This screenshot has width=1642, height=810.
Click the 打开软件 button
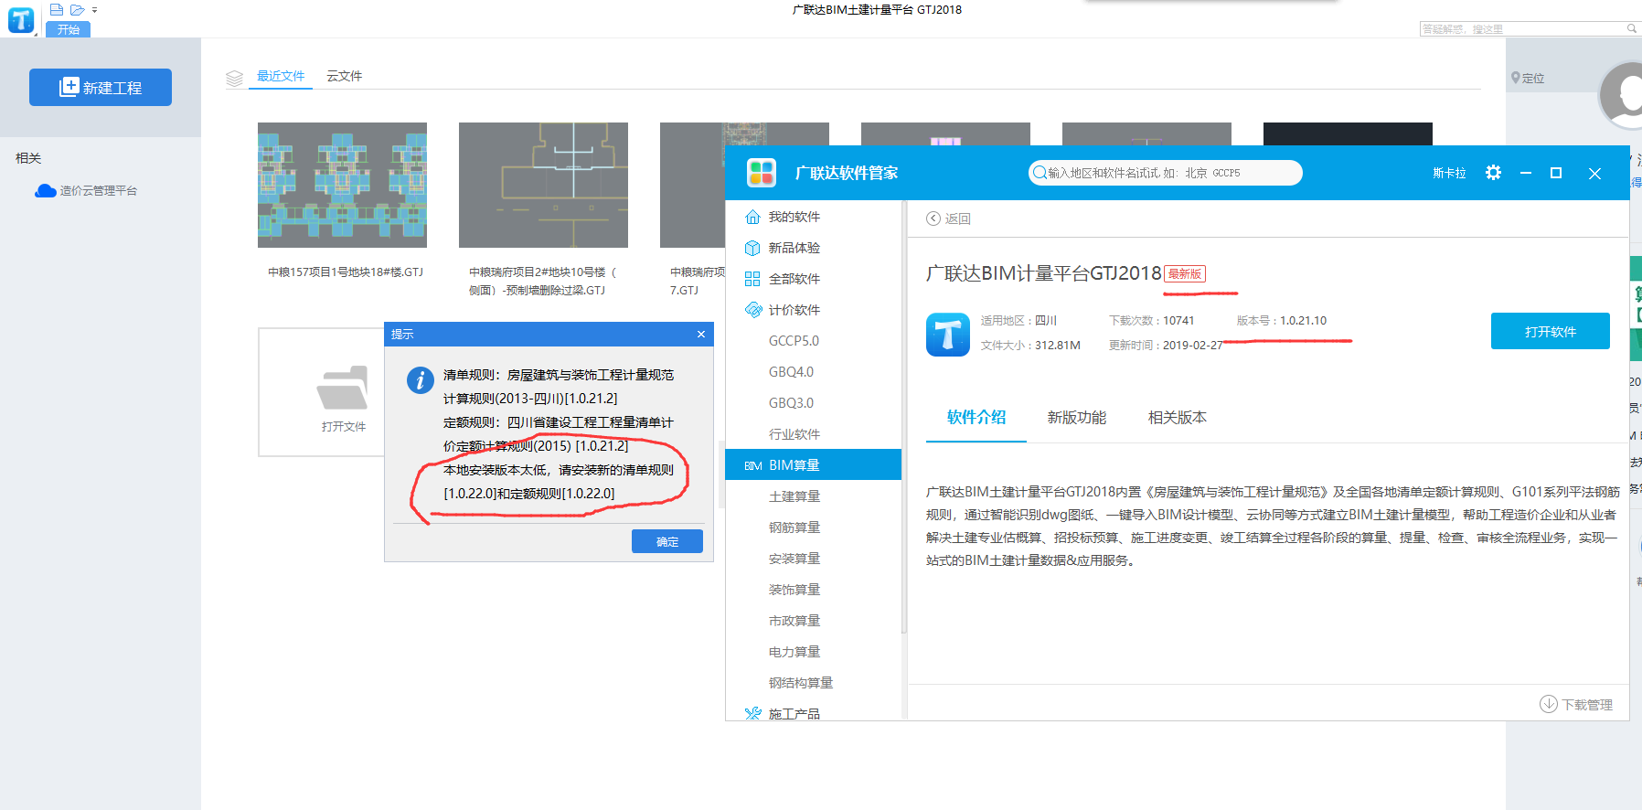1550,331
